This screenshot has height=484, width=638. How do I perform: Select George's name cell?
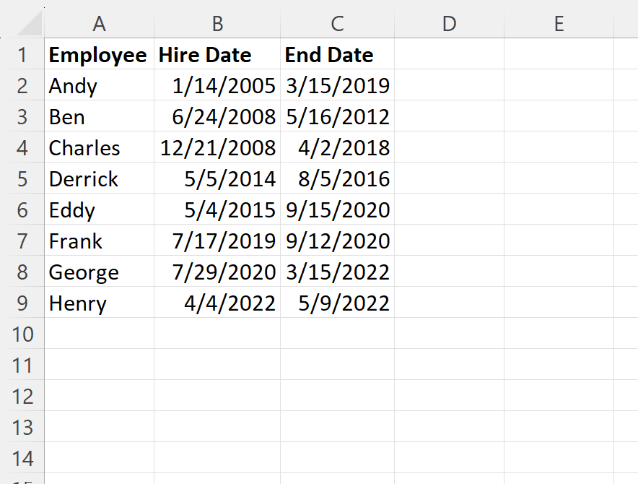[98, 272]
